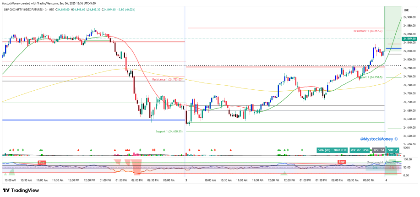Click the 24,900.00 price scale label
Image resolution: width=420 pixels, height=197 pixels.
[409, 17]
